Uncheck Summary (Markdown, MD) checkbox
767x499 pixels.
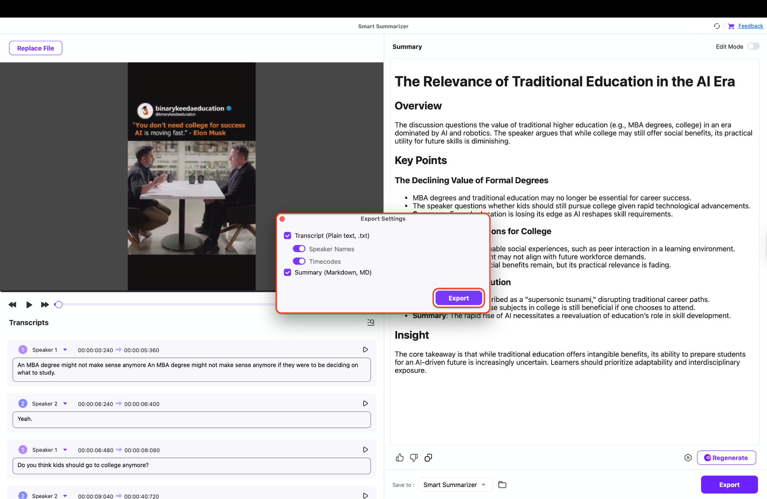(288, 272)
